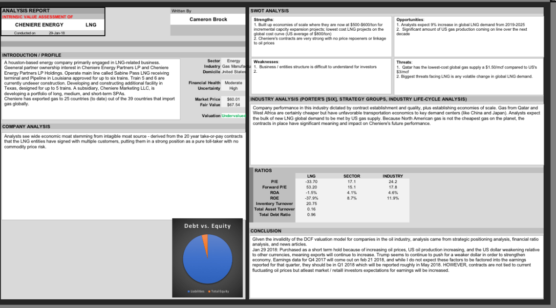Click the Market Price $60.01 value
This screenshot has height=308, width=556.
[x=234, y=99]
